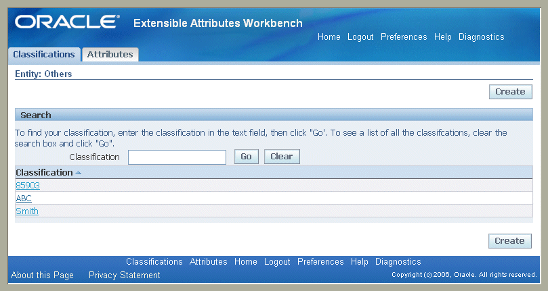Open classification 85903
Screen dimensions: 548x291
tap(28, 186)
